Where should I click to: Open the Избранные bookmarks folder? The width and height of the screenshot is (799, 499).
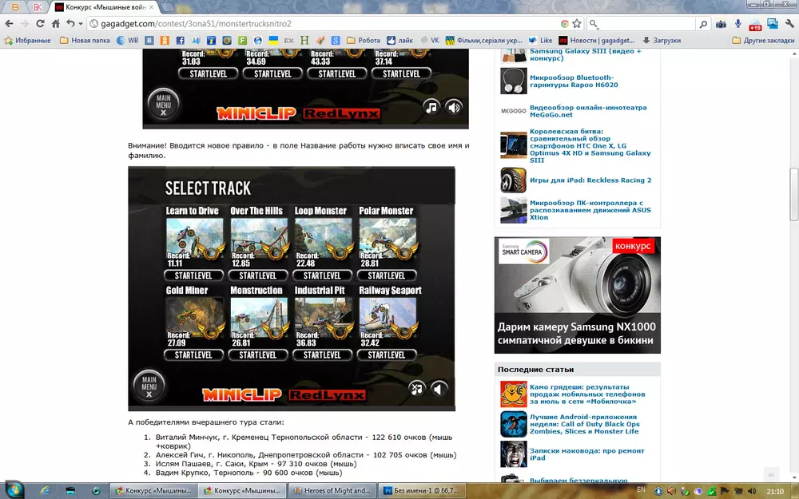point(29,40)
